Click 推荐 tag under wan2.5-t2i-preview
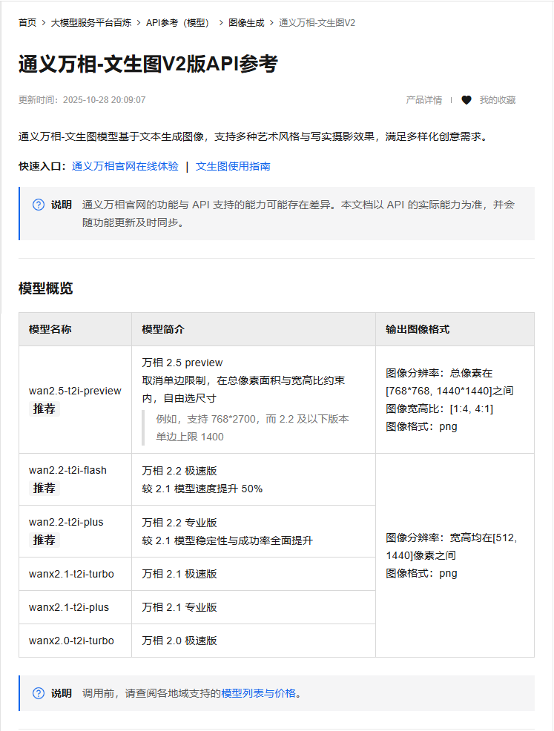Viewport: 554px width, 731px height. [x=44, y=408]
